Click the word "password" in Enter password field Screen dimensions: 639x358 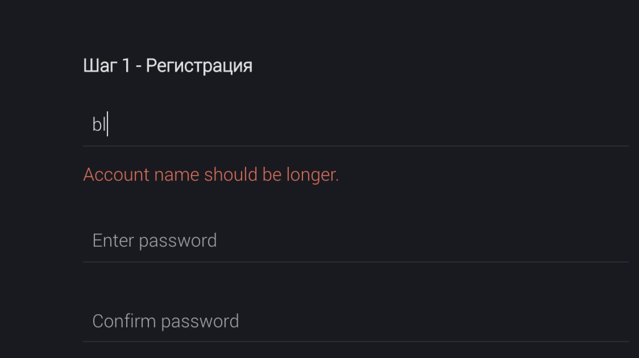178,241
